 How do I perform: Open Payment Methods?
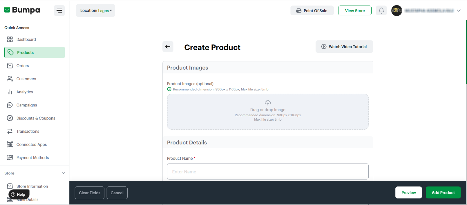pos(32,158)
